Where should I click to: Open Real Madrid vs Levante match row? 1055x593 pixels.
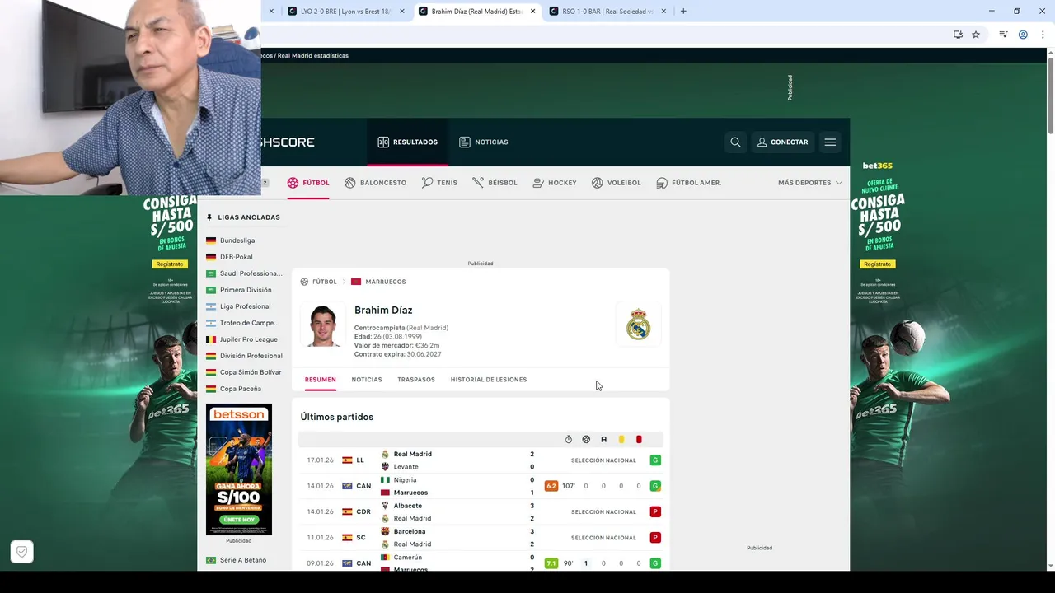click(481, 460)
